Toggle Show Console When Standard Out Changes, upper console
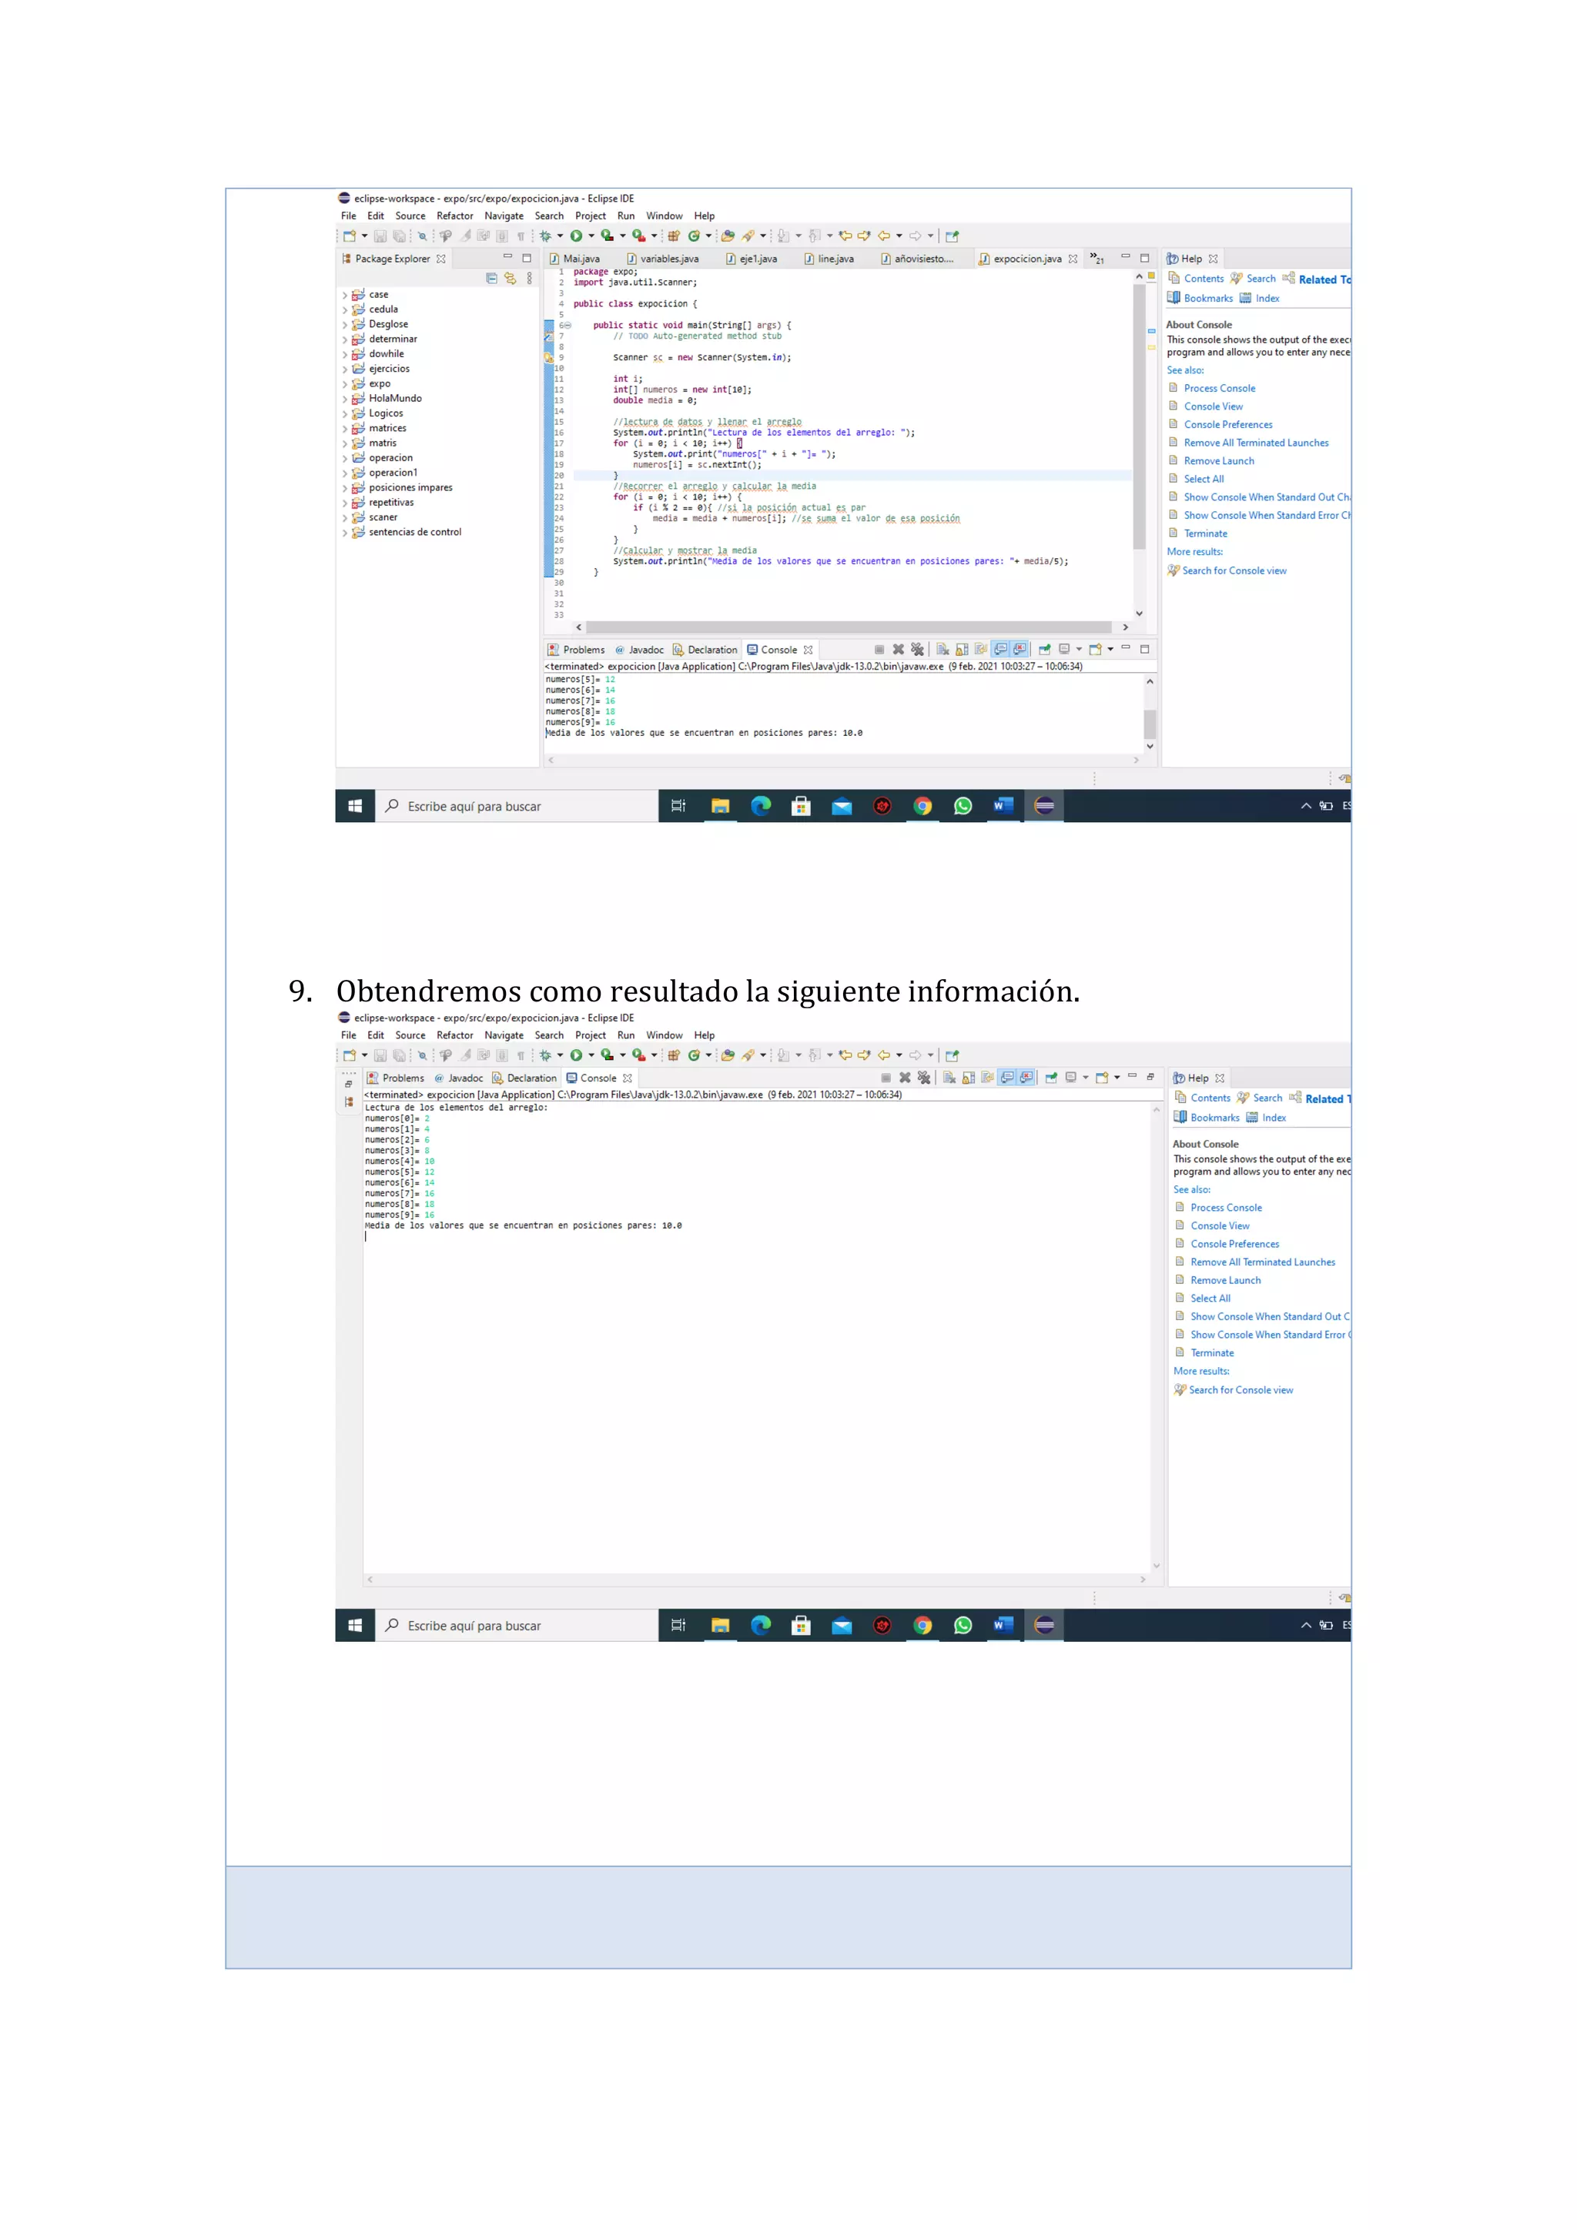This screenshot has width=1577, height=2230. point(1001,650)
